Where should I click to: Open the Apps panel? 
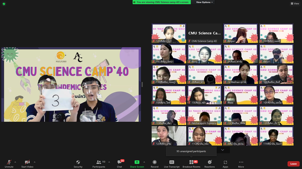(x=225, y=163)
